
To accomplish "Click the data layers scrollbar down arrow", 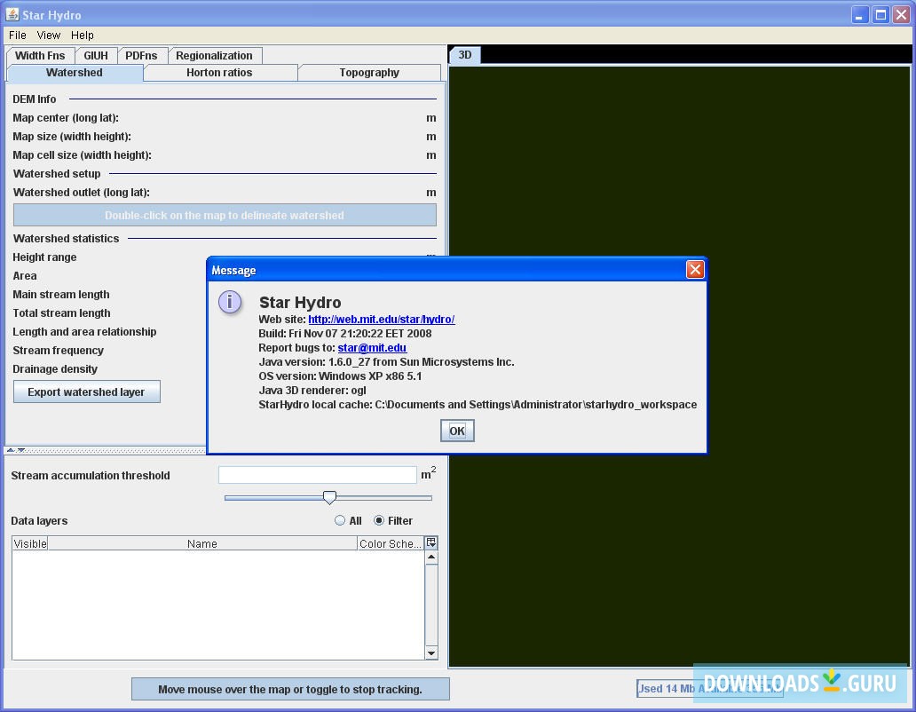I will (x=431, y=653).
